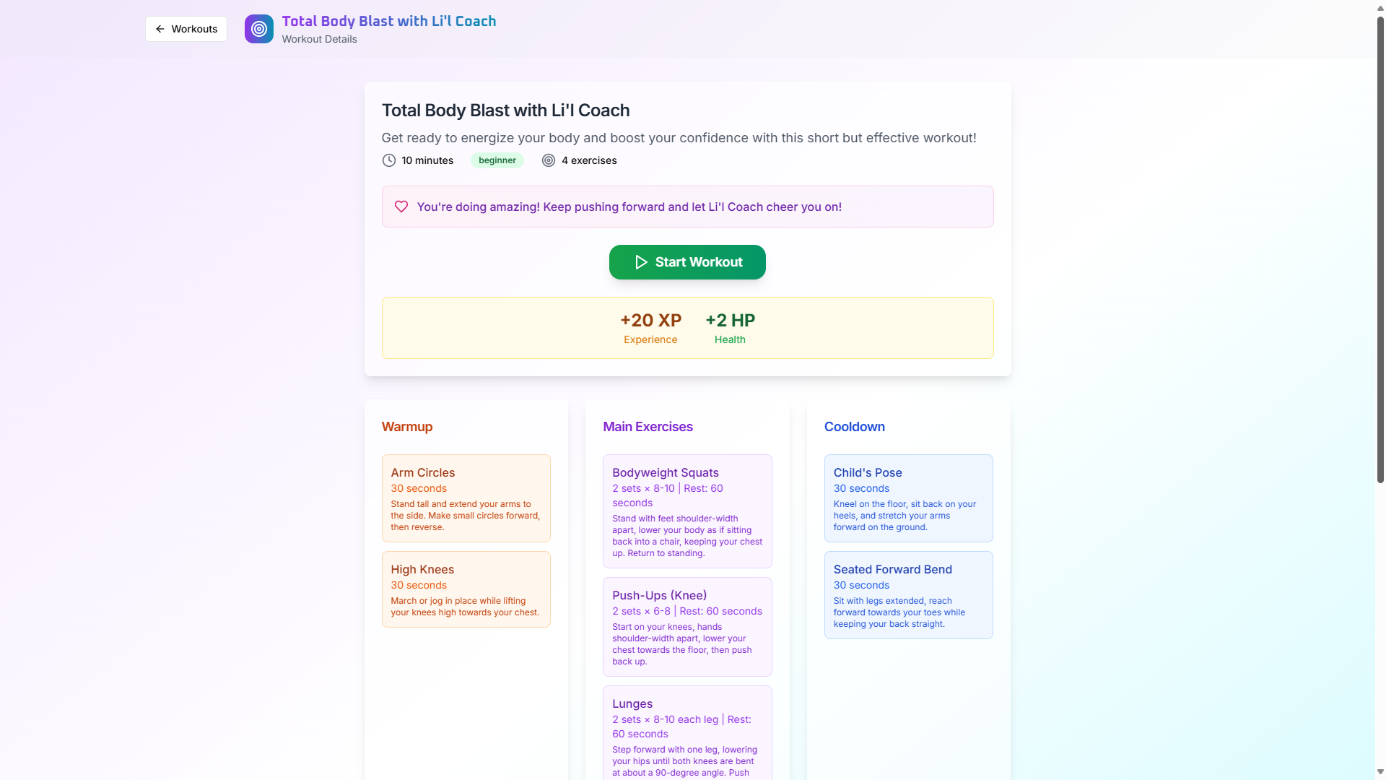Click the target logo icon in header
1386x780 pixels.
tap(258, 29)
